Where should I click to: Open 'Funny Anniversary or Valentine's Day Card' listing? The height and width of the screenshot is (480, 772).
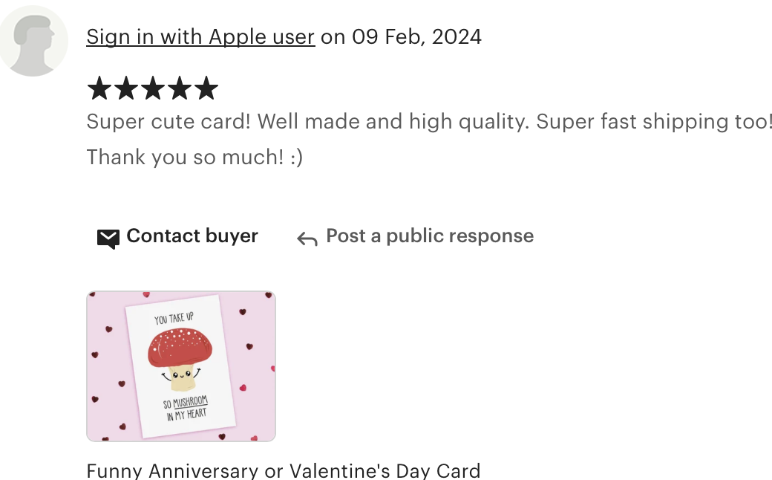click(283, 470)
